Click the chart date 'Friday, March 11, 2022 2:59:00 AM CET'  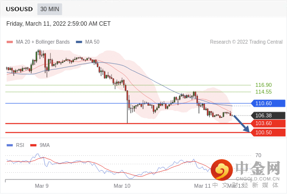(58, 24)
